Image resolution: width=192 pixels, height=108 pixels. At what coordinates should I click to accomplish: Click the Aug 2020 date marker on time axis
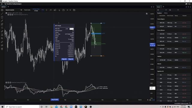coord(55,100)
